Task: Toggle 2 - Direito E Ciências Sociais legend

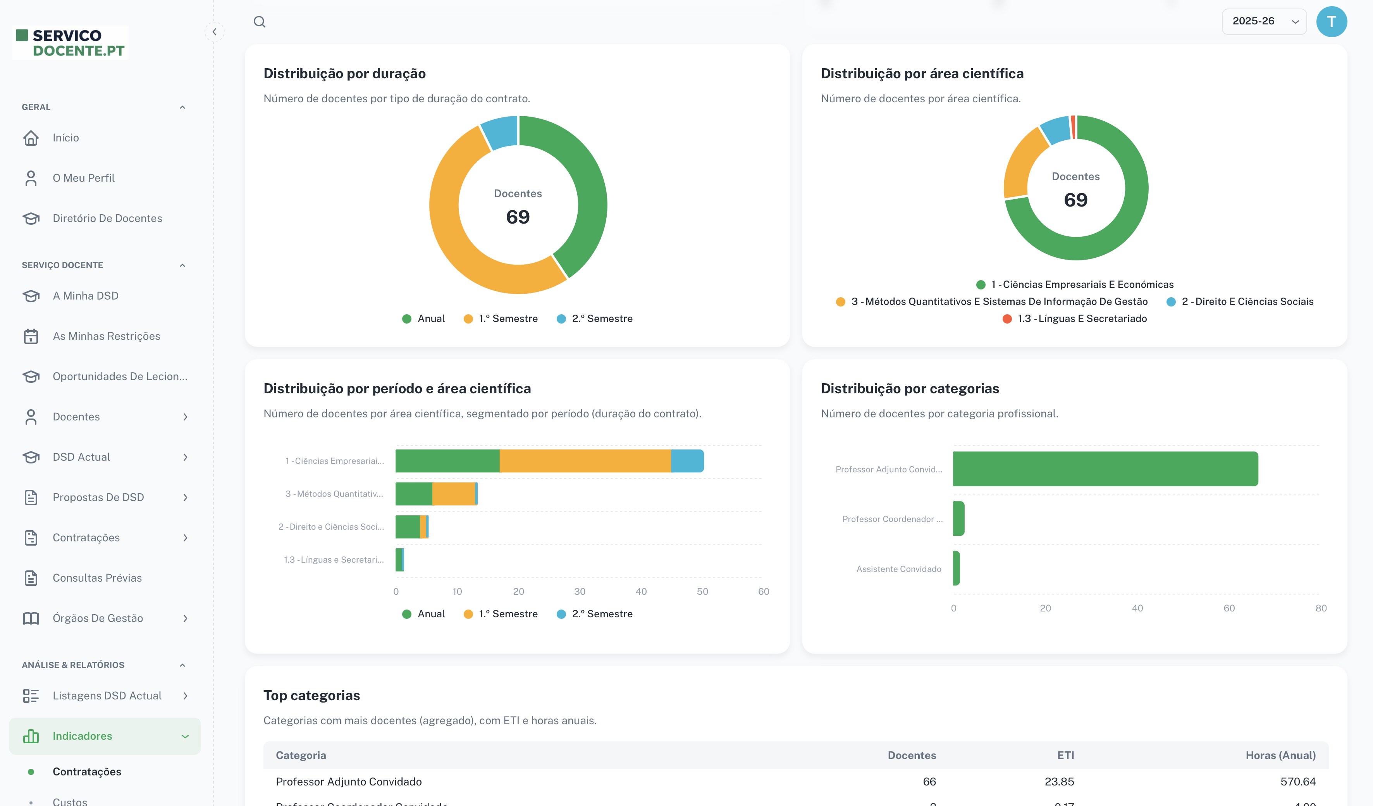Action: click(x=1239, y=301)
